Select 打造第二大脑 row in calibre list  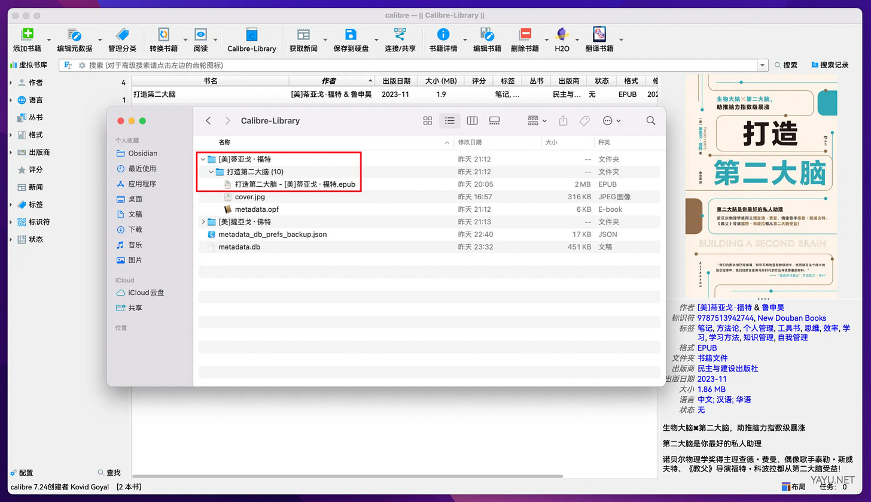pos(395,94)
